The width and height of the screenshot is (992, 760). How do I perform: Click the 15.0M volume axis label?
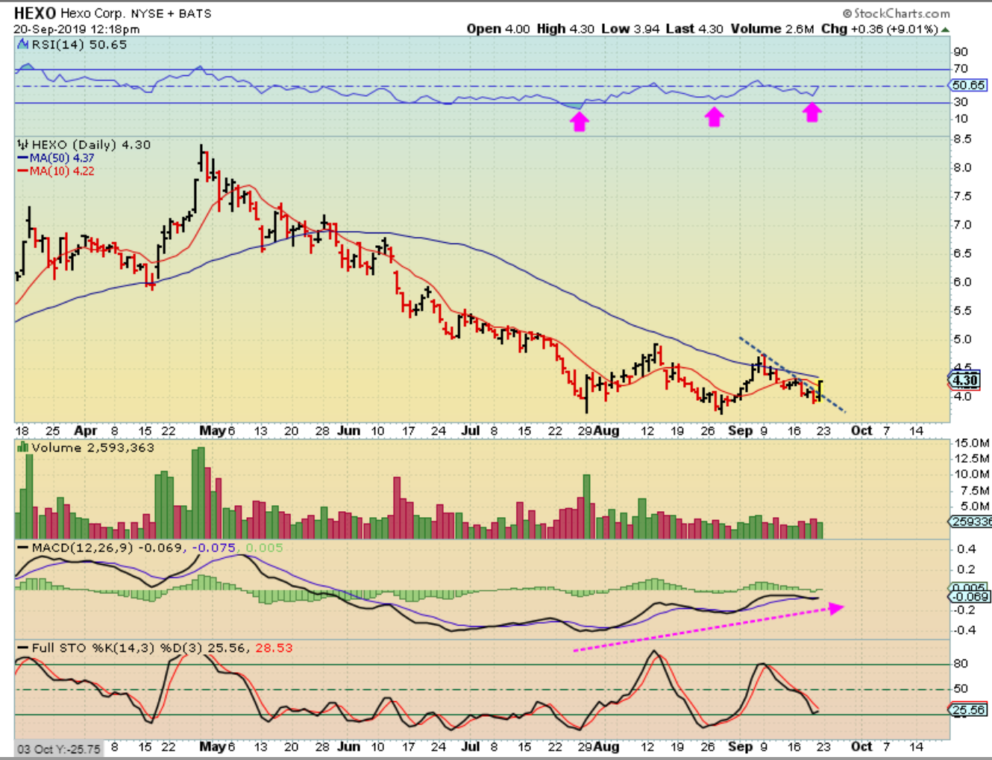pos(971,443)
